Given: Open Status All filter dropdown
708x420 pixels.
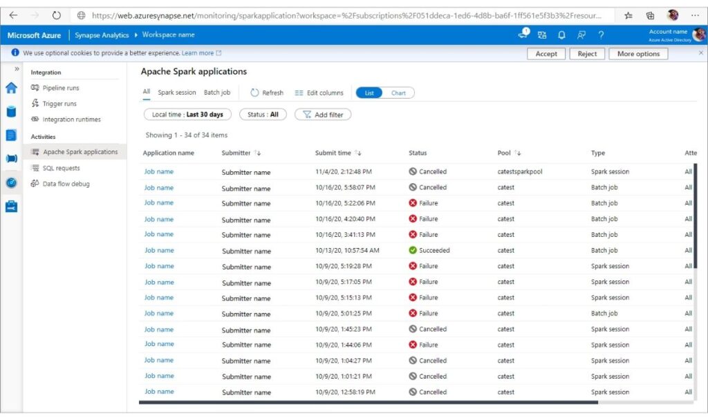Looking at the screenshot, I should point(263,115).
